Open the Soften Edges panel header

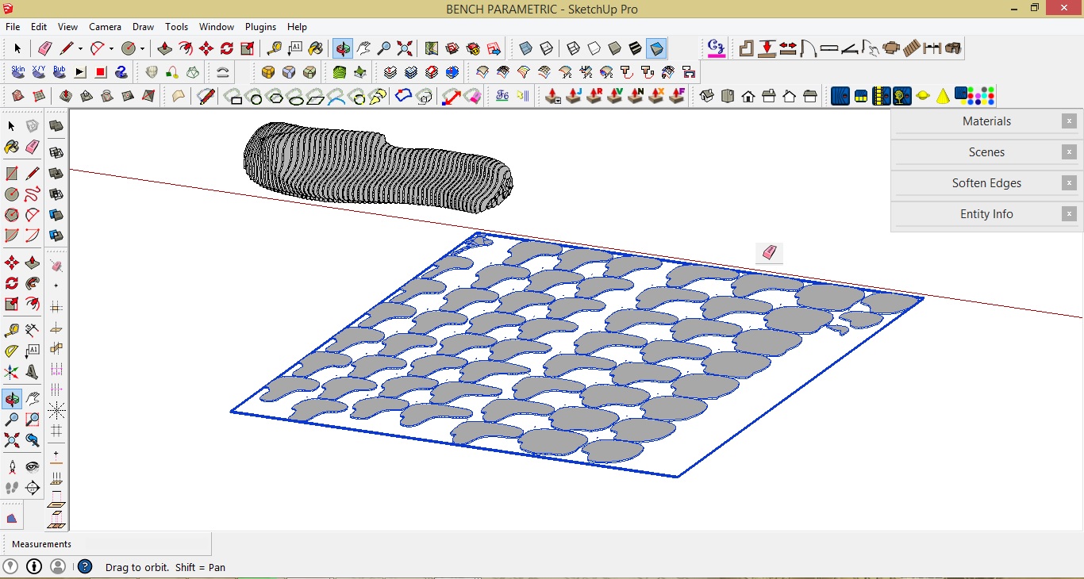coord(986,182)
